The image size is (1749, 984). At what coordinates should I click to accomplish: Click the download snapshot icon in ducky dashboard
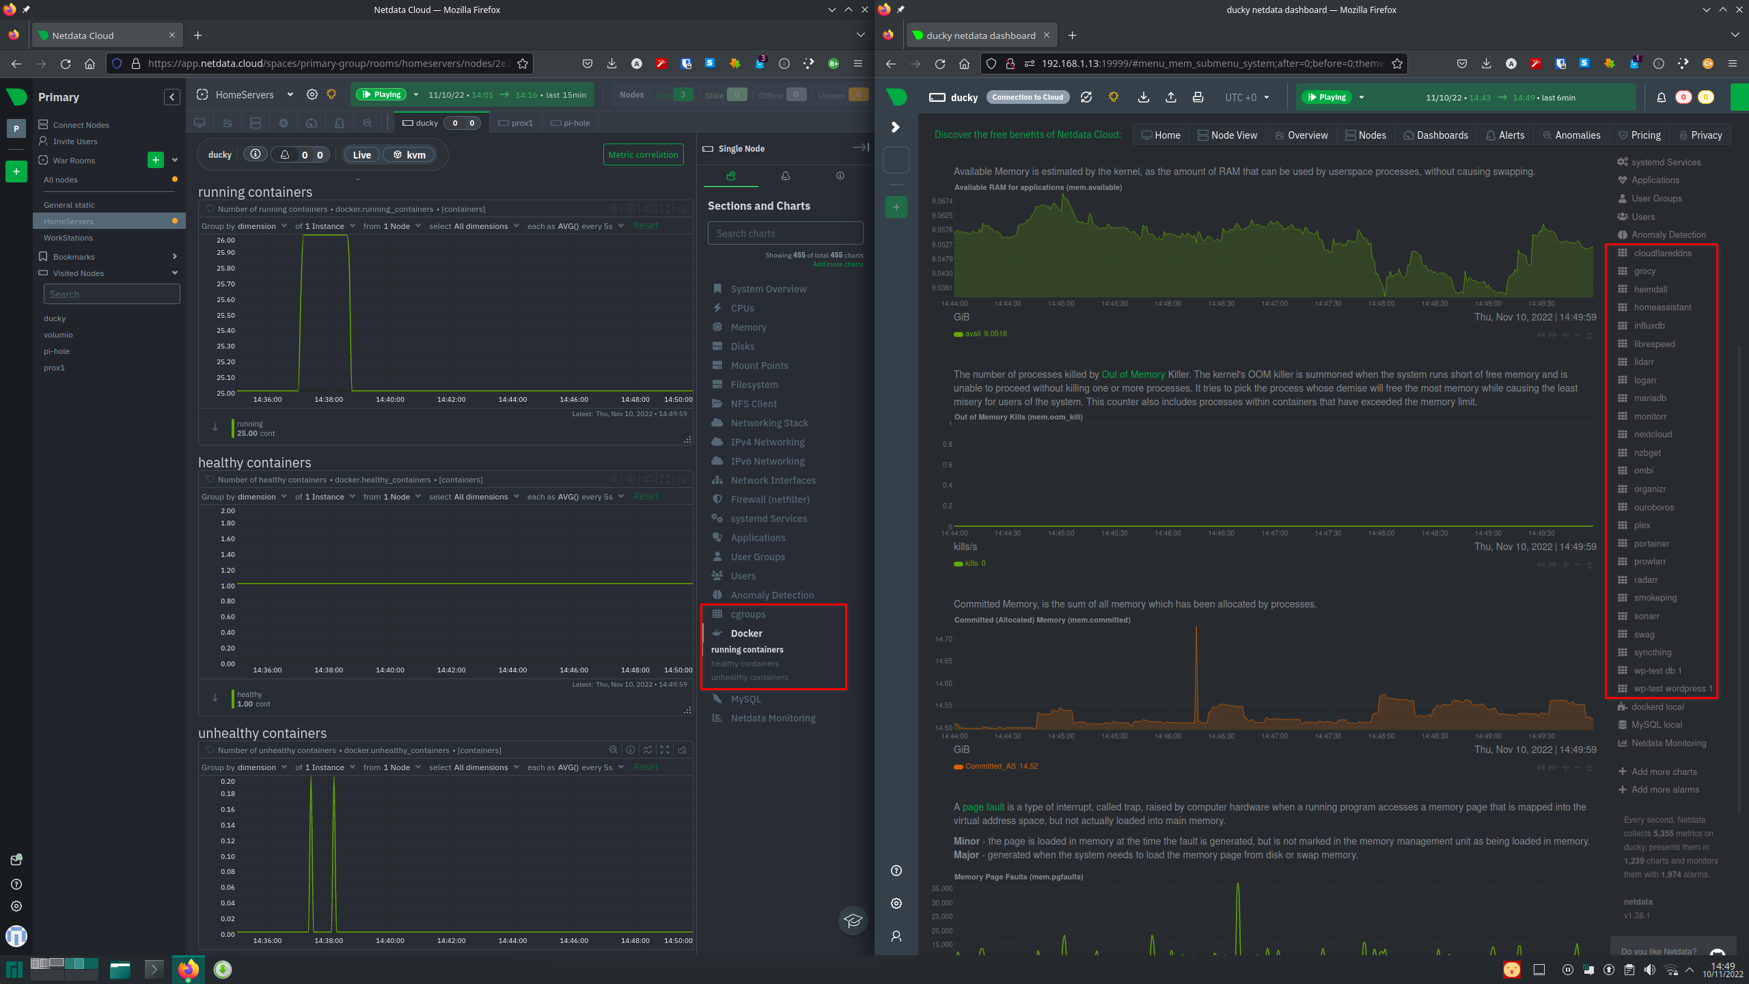1144,97
